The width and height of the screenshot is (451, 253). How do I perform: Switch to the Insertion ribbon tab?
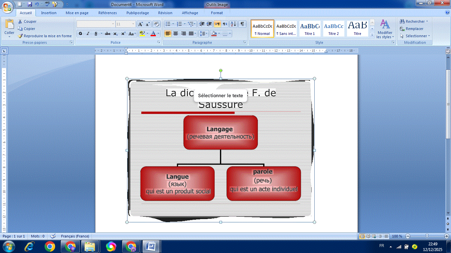pyautogui.click(x=49, y=13)
